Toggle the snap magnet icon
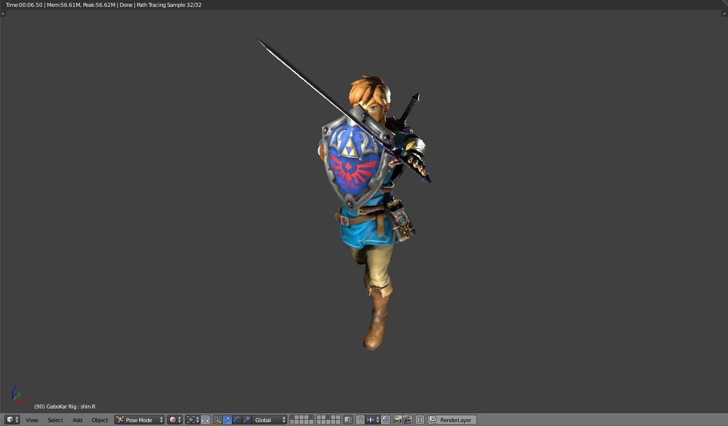The image size is (728, 426). point(360,420)
